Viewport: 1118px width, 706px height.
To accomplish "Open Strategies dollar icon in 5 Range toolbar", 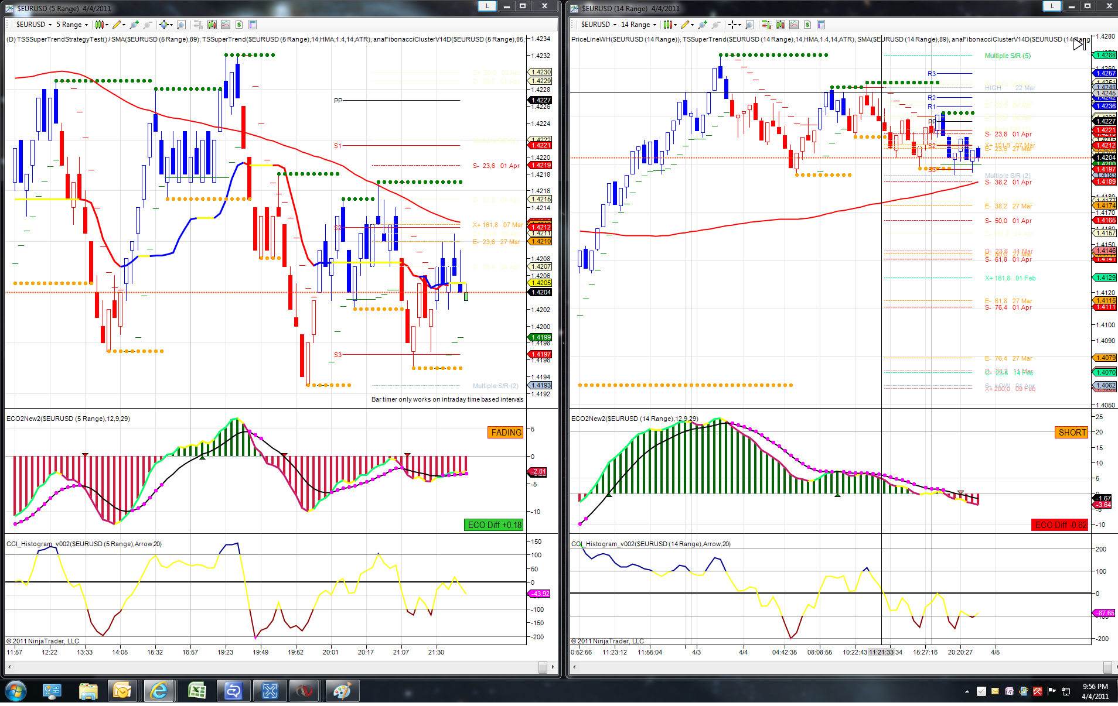I will (x=239, y=25).
